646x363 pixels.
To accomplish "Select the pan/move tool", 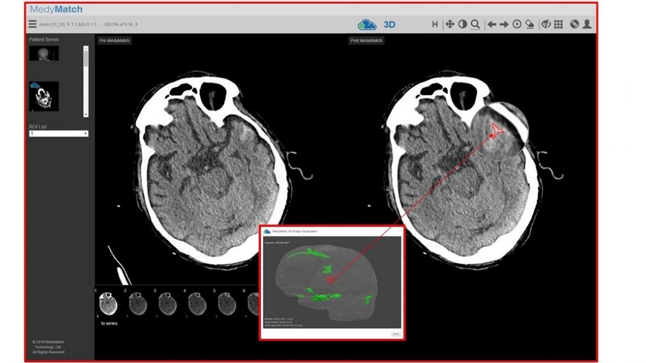I will 450,24.
